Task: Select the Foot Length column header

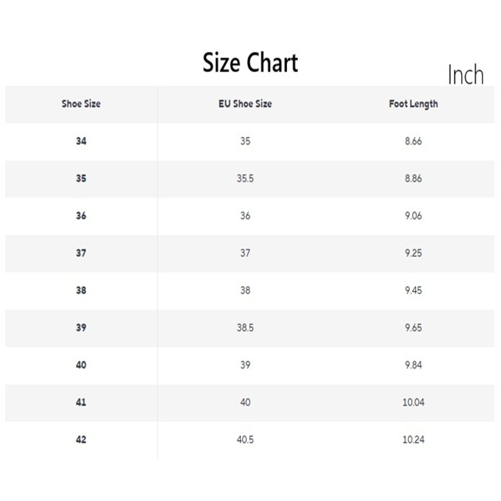Action: click(x=413, y=104)
